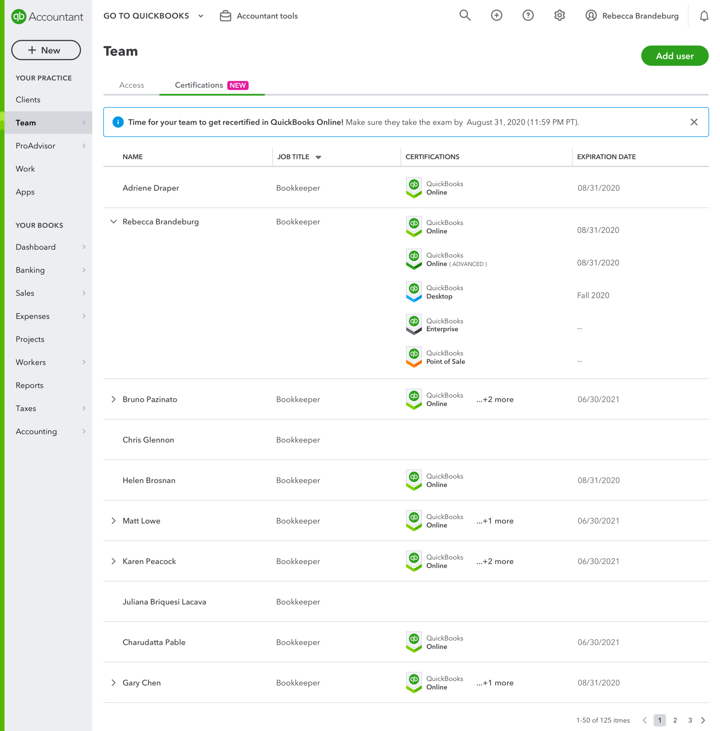Go to page 2 of the list
Image resolution: width=720 pixels, height=731 pixels.
pyautogui.click(x=675, y=720)
